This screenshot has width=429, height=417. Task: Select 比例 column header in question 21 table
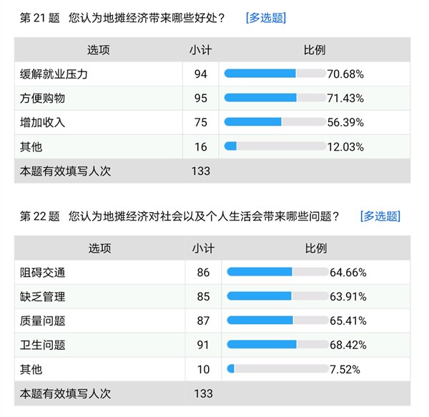point(315,50)
